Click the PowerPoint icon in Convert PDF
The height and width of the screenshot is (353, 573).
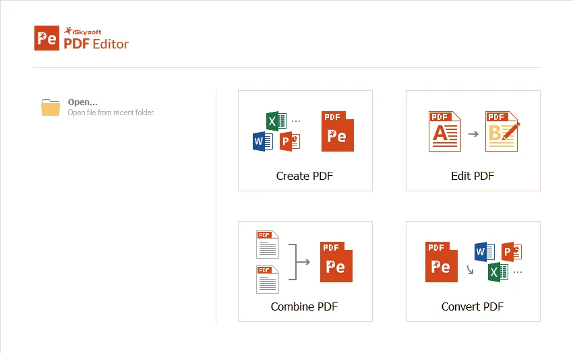(x=512, y=251)
